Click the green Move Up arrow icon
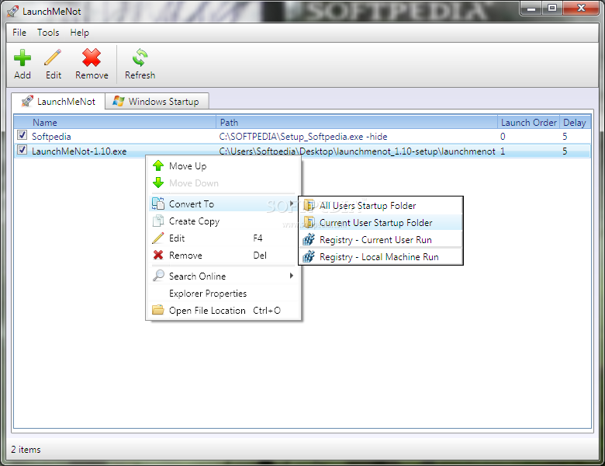This screenshot has width=605, height=466. tap(158, 165)
